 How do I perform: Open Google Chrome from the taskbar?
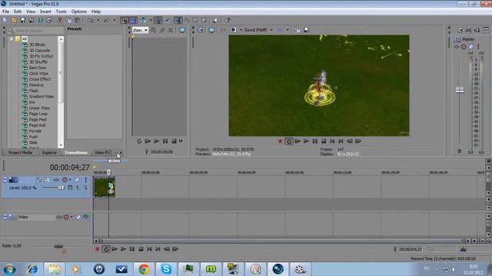tap(144, 269)
